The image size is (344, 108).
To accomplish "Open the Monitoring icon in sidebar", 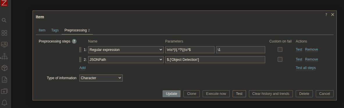I will [x=4, y=45].
